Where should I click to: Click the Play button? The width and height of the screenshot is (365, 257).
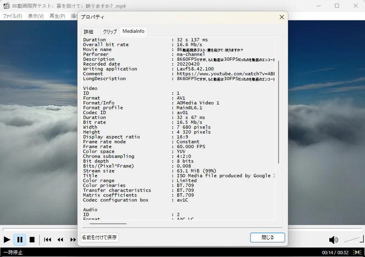(7, 240)
